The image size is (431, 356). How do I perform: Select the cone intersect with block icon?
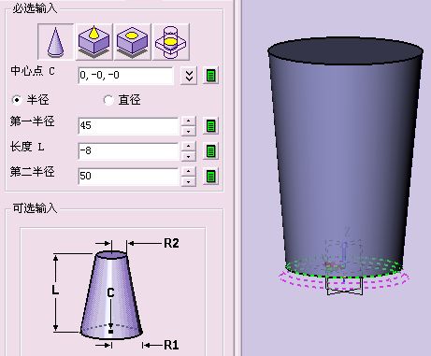click(x=171, y=42)
